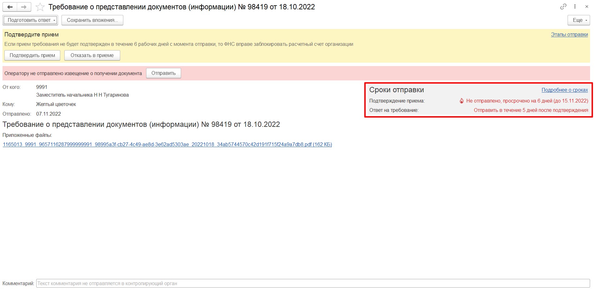This screenshot has width=596, height=292.
Task: Click the Сроки отправки heading
Action: pyautogui.click(x=397, y=90)
